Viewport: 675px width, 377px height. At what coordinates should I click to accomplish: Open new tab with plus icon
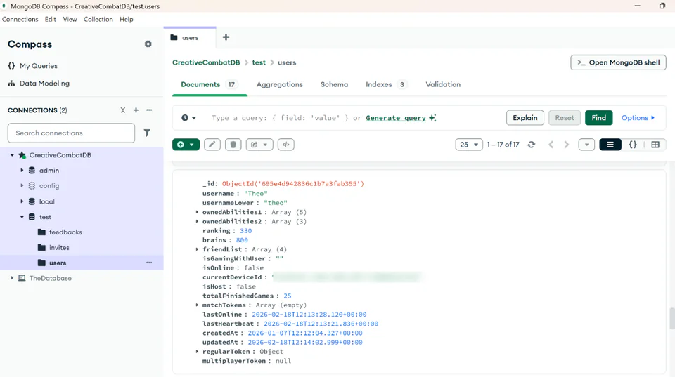[226, 37]
